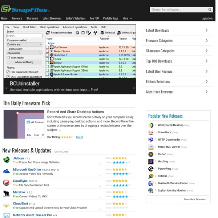Open Latest Downloads in the nav bar

click(52, 19)
